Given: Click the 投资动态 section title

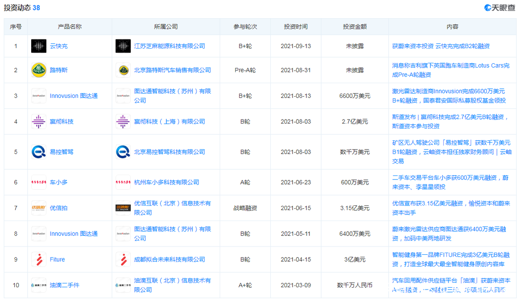Looking at the screenshot, I should [17, 8].
